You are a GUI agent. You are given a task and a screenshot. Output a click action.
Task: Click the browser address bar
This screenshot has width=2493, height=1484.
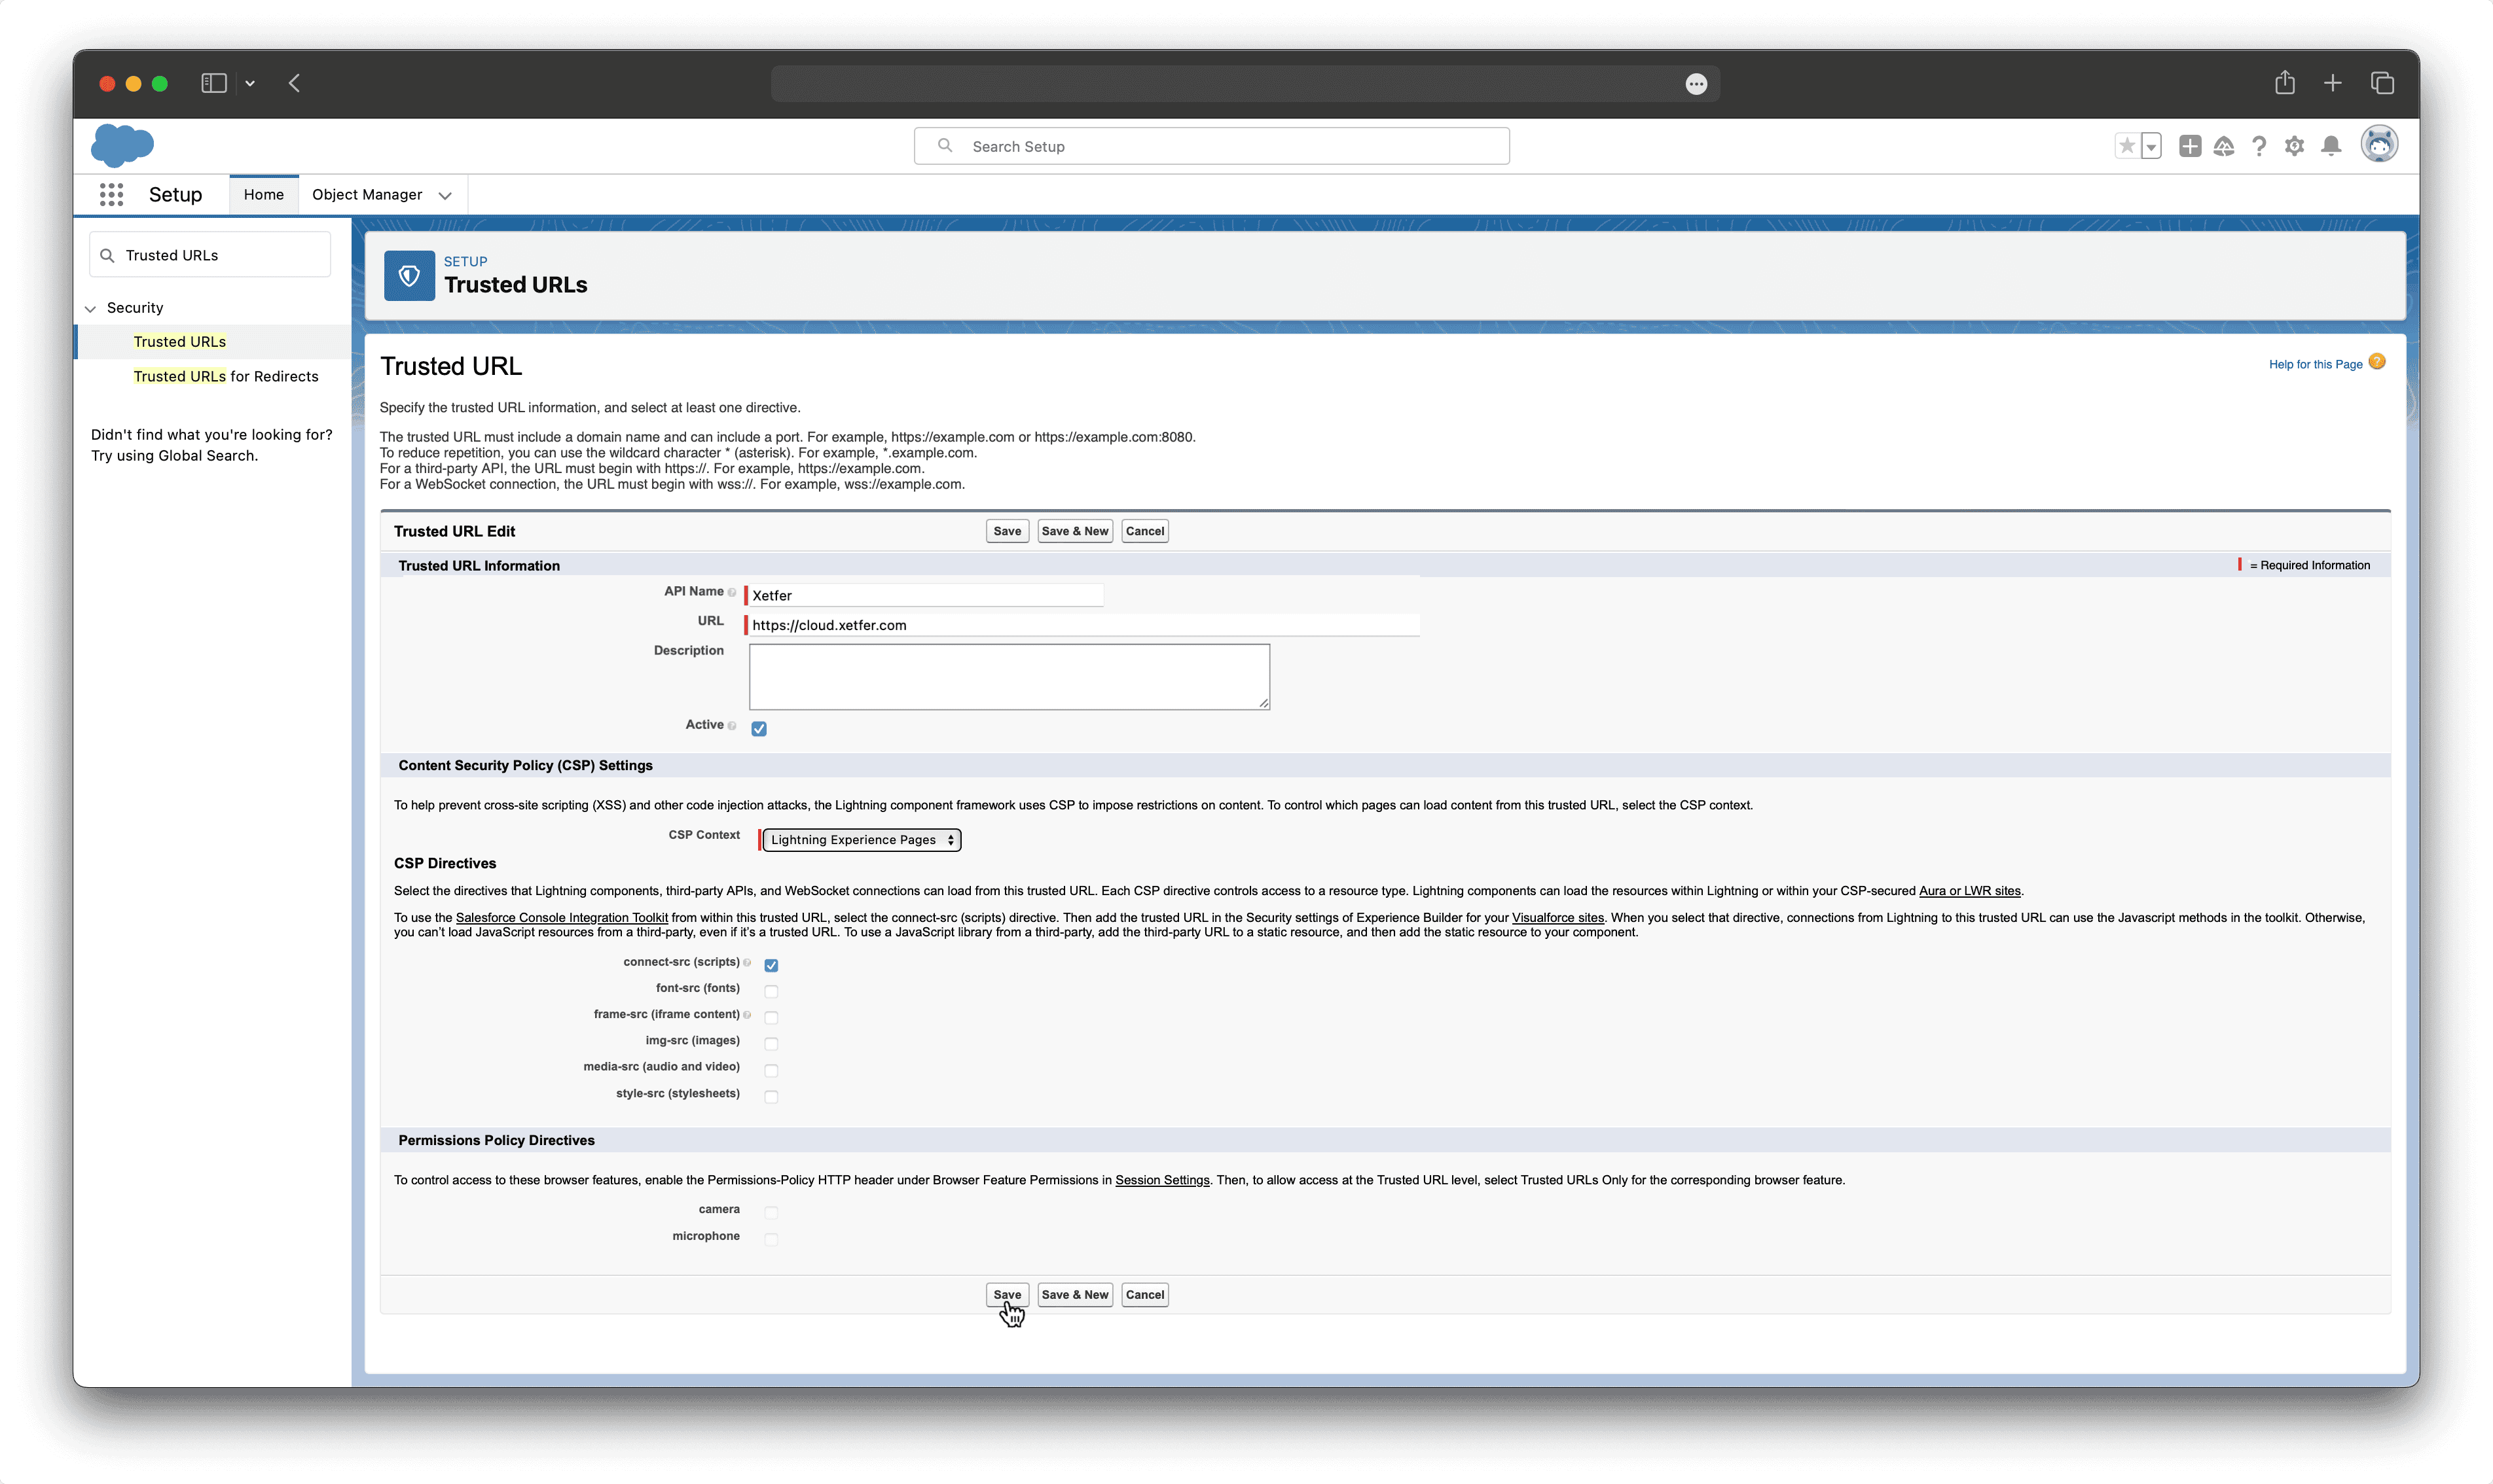pos(1245,84)
